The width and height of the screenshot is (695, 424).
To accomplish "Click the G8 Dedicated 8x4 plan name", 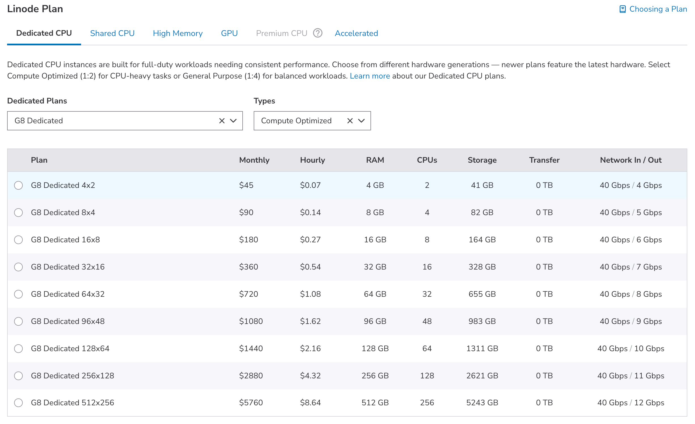I will point(63,213).
